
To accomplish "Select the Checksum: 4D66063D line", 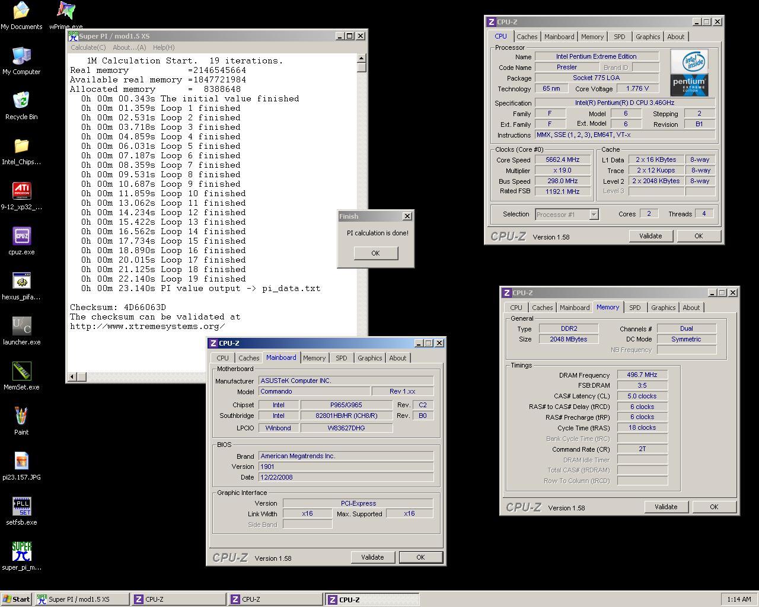I will coord(118,307).
